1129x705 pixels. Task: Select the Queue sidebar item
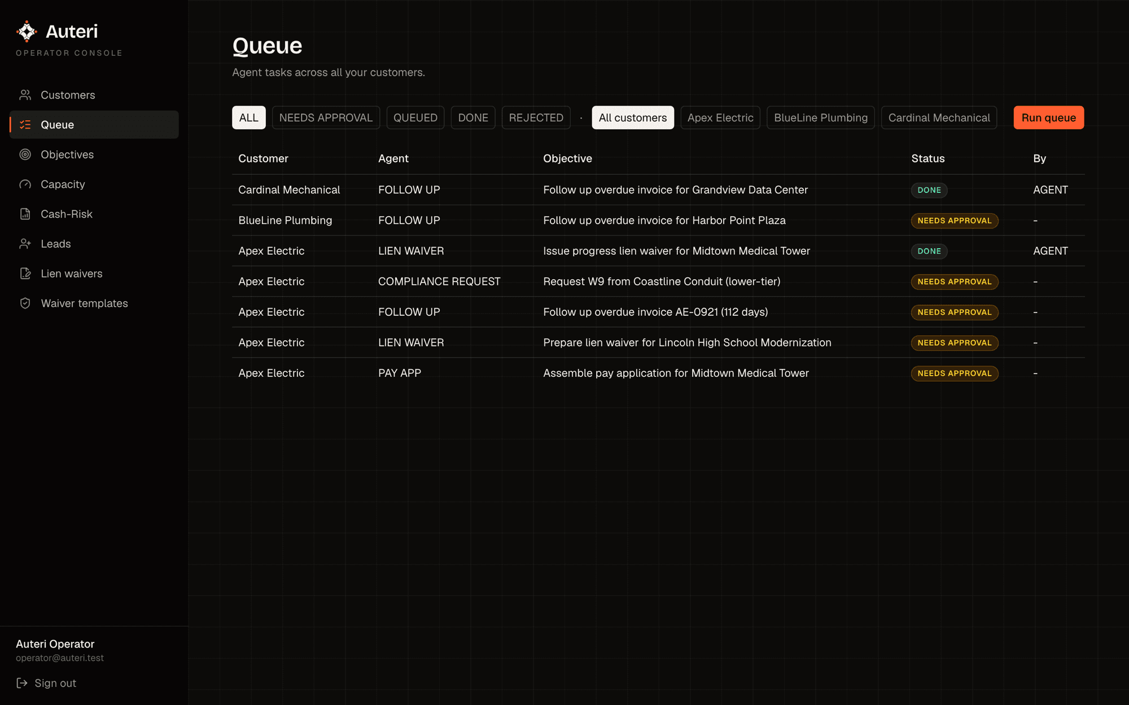[94, 125]
